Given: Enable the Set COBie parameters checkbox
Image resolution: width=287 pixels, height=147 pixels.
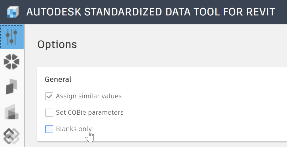Looking at the screenshot, I should coord(49,113).
